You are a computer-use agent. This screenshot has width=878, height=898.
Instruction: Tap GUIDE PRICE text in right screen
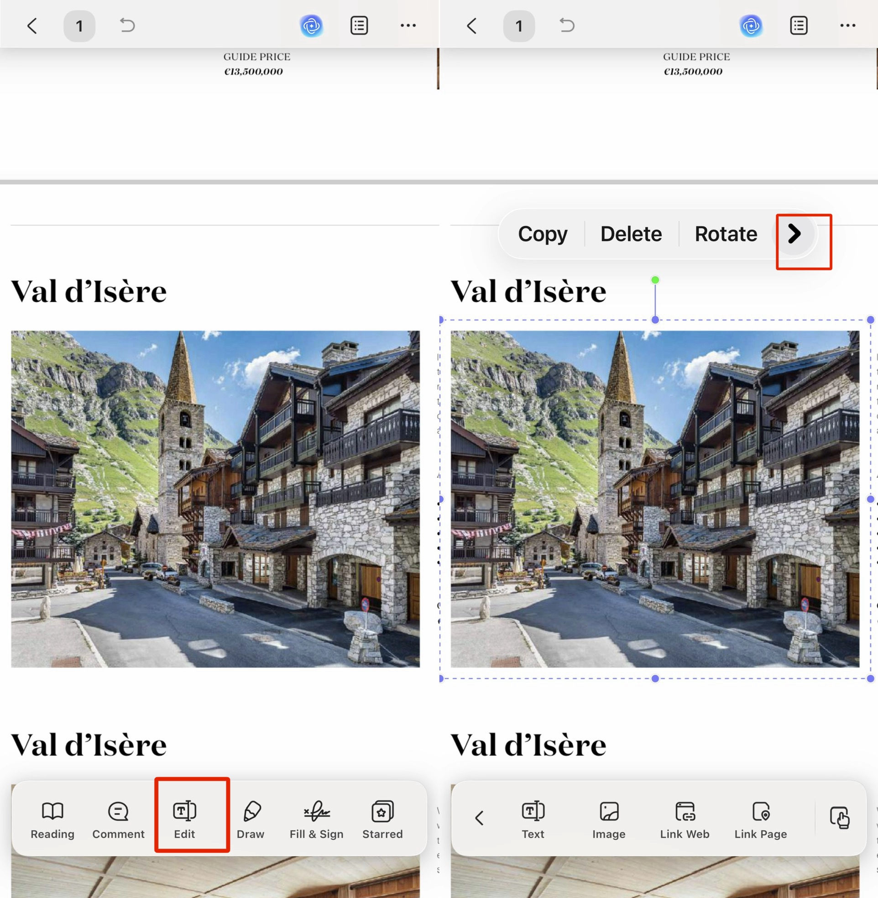click(696, 57)
